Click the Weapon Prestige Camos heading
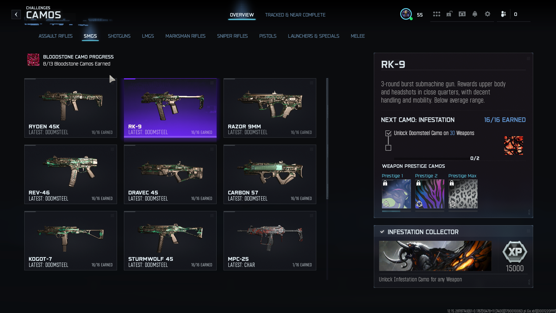 point(413,166)
